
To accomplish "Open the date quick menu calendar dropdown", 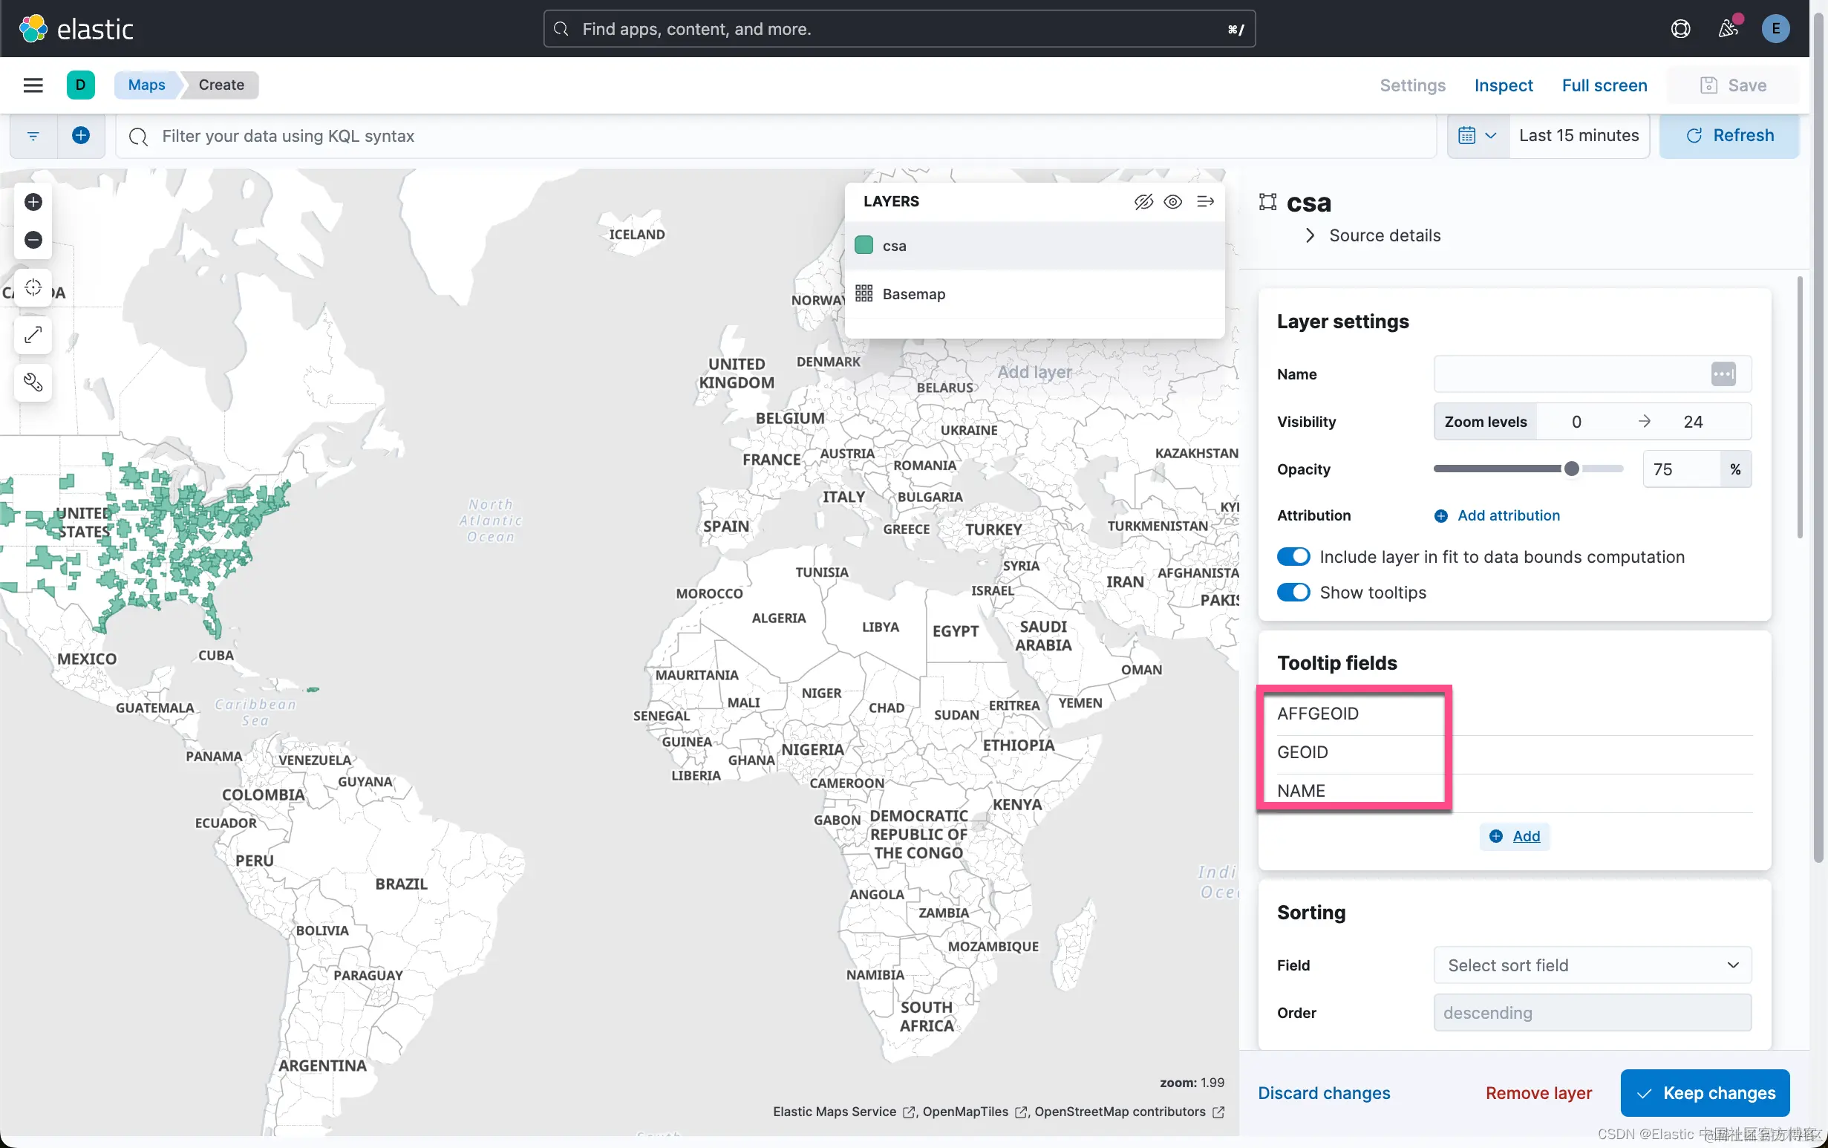I will (1477, 135).
